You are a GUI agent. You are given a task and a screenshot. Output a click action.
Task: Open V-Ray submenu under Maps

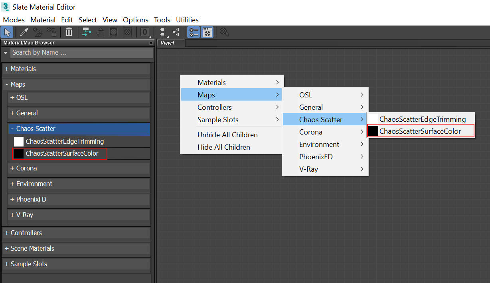point(325,169)
